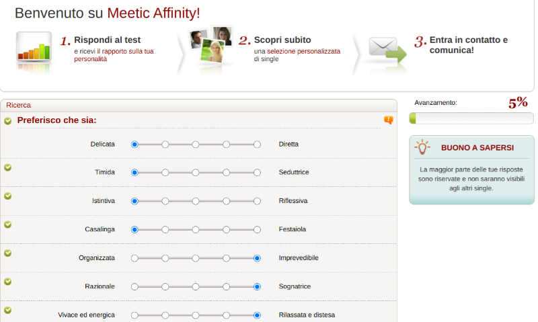538x322 pixels.
Task: Click green check icon beside Timida row
Action: 8,167
